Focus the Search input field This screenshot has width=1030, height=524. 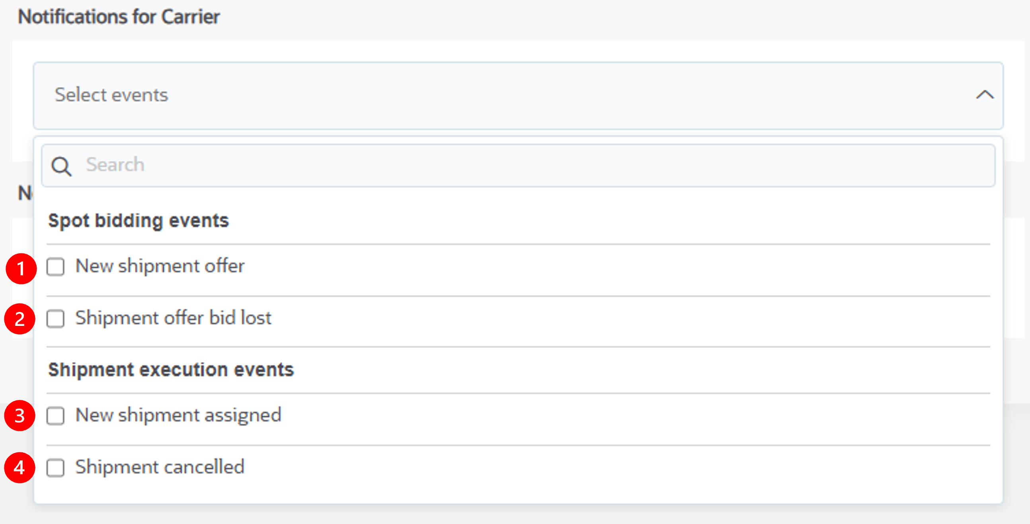[518, 166]
